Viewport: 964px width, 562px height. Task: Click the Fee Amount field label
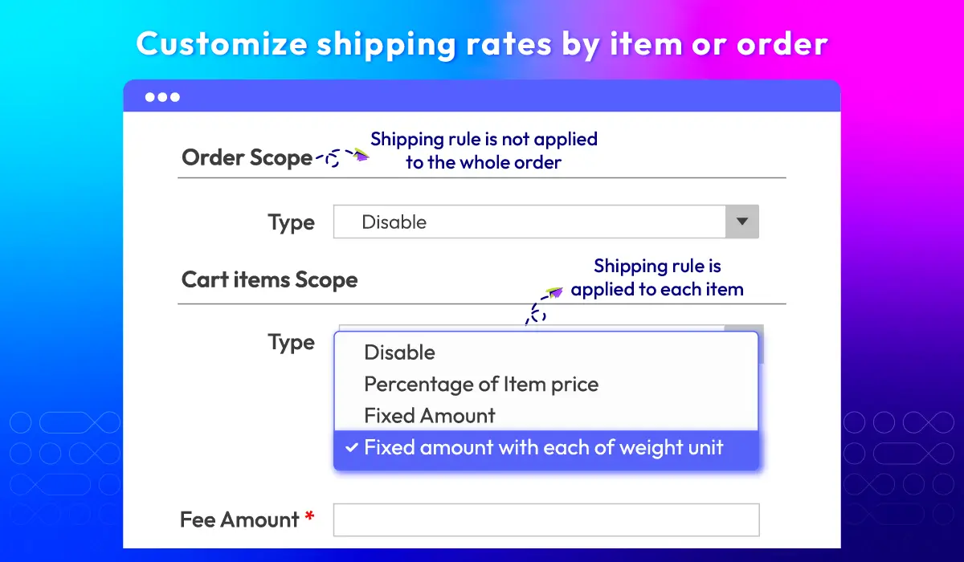[x=239, y=519]
